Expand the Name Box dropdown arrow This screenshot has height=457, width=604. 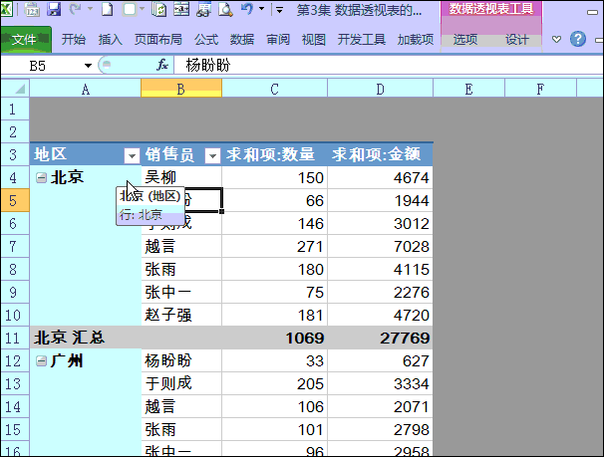pos(88,66)
